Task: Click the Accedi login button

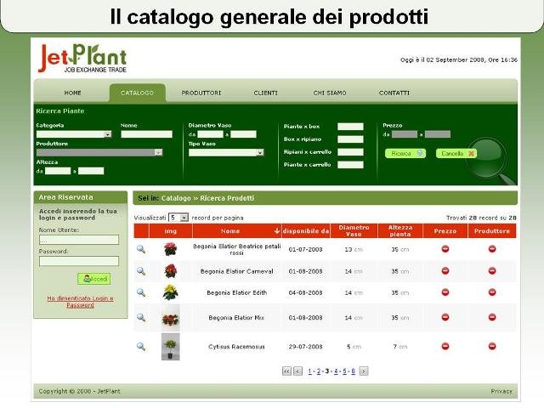Action: click(93, 279)
